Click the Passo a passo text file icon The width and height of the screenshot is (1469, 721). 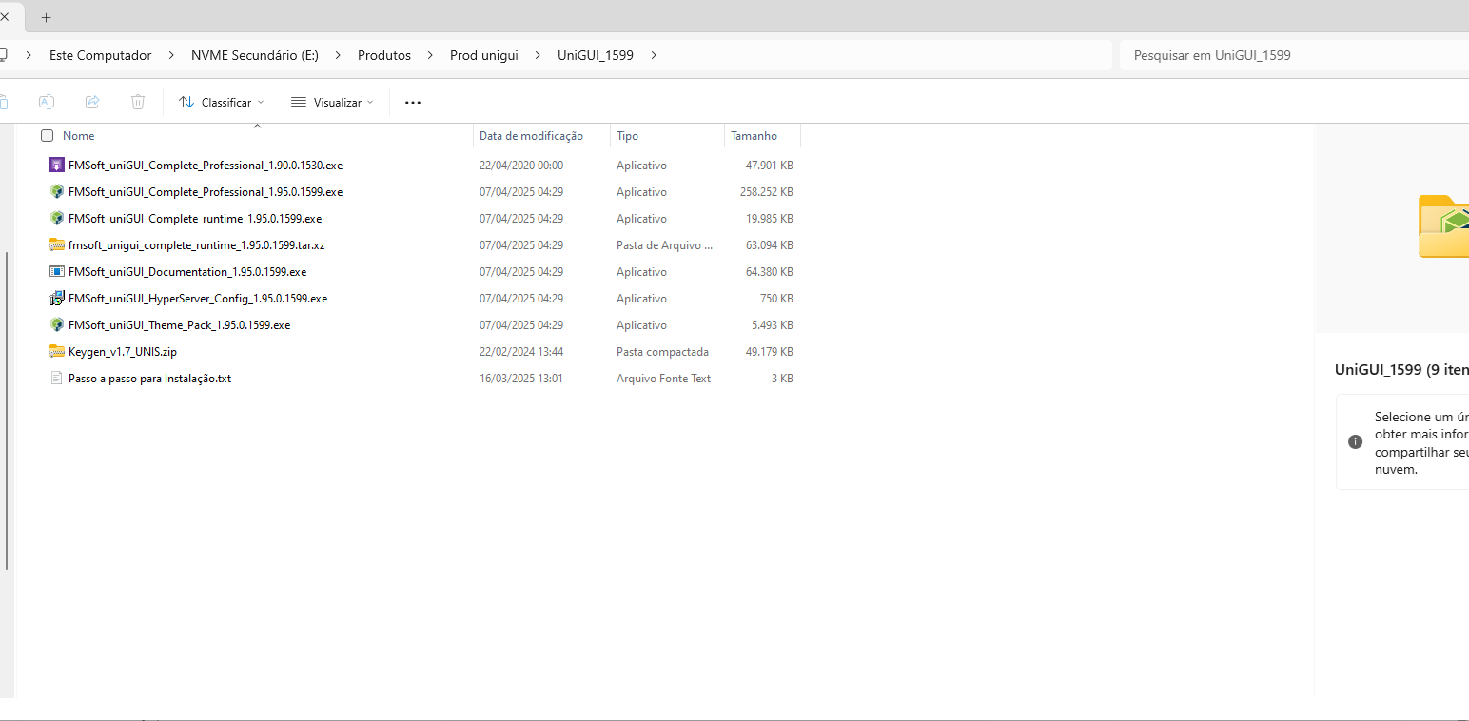[x=56, y=378]
